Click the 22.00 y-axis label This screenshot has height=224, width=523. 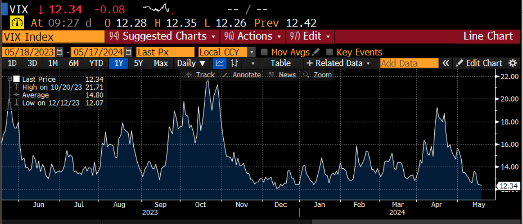coord(509,77)
